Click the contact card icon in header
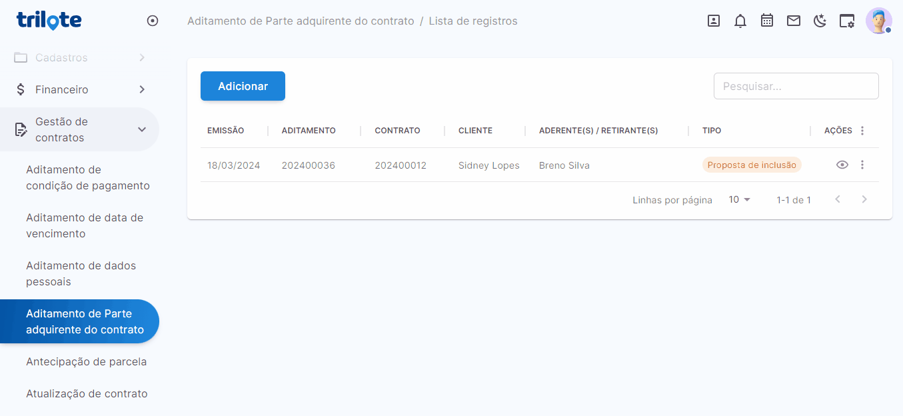 713,21
